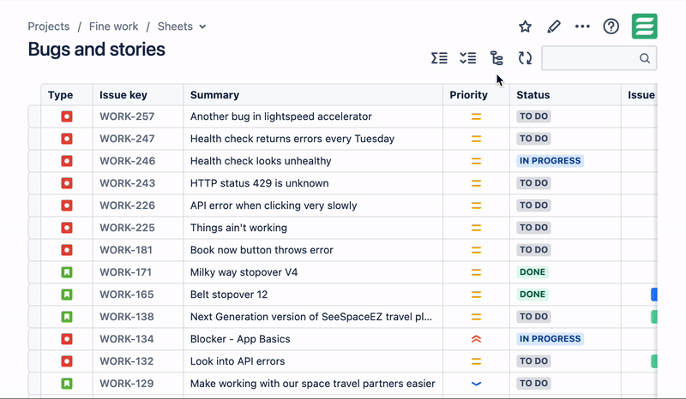This screenshot has width=686, height=399.
Task: Click the pencil edit icon
Action: (554, 27)
